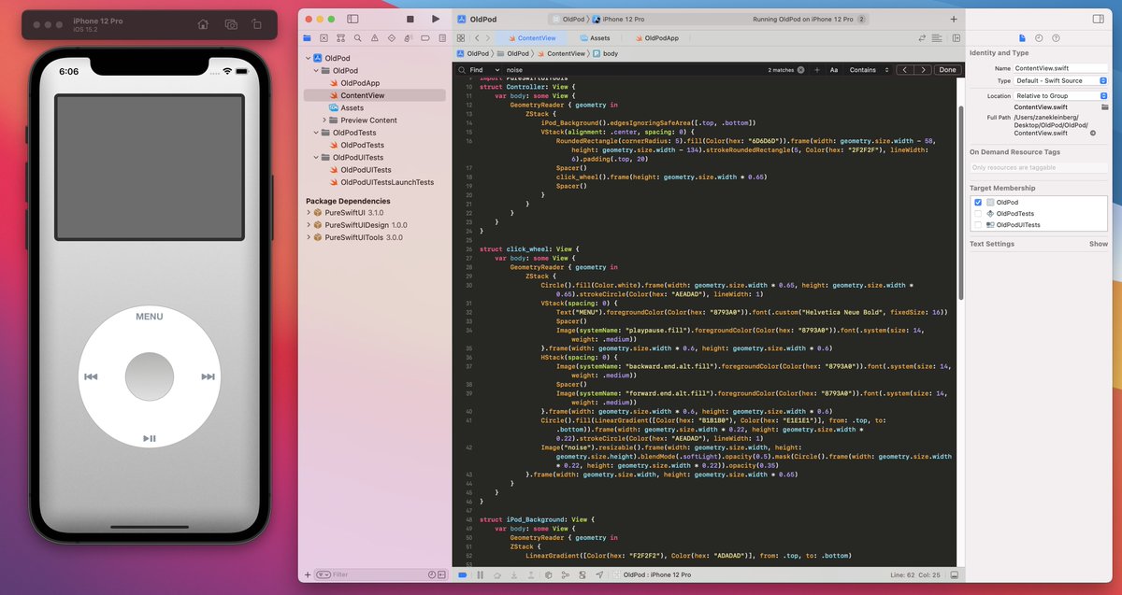Open the Debug navigator

point(408,38)
